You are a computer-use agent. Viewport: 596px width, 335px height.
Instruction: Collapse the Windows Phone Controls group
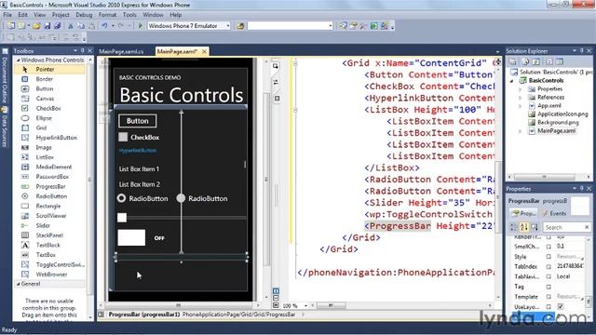click(x=18, y=60)
